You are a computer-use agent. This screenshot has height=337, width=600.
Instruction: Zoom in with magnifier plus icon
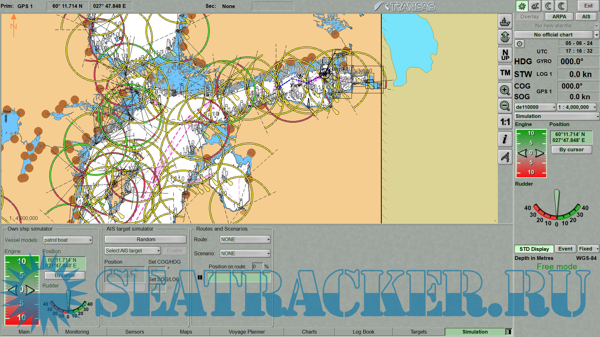505,90
